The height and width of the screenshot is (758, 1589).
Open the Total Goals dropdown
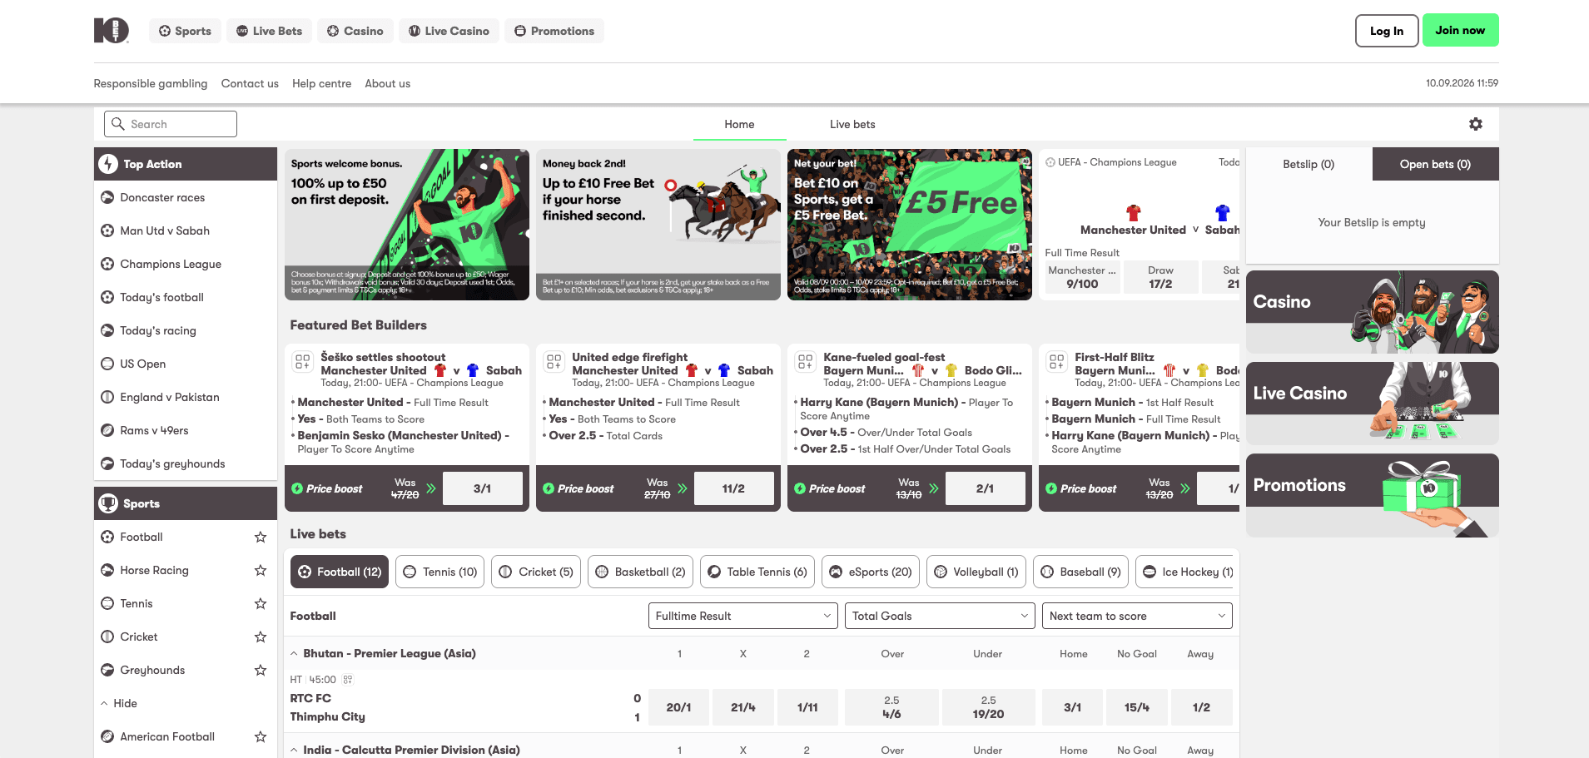pyautogui.click(x=940, y=616)
